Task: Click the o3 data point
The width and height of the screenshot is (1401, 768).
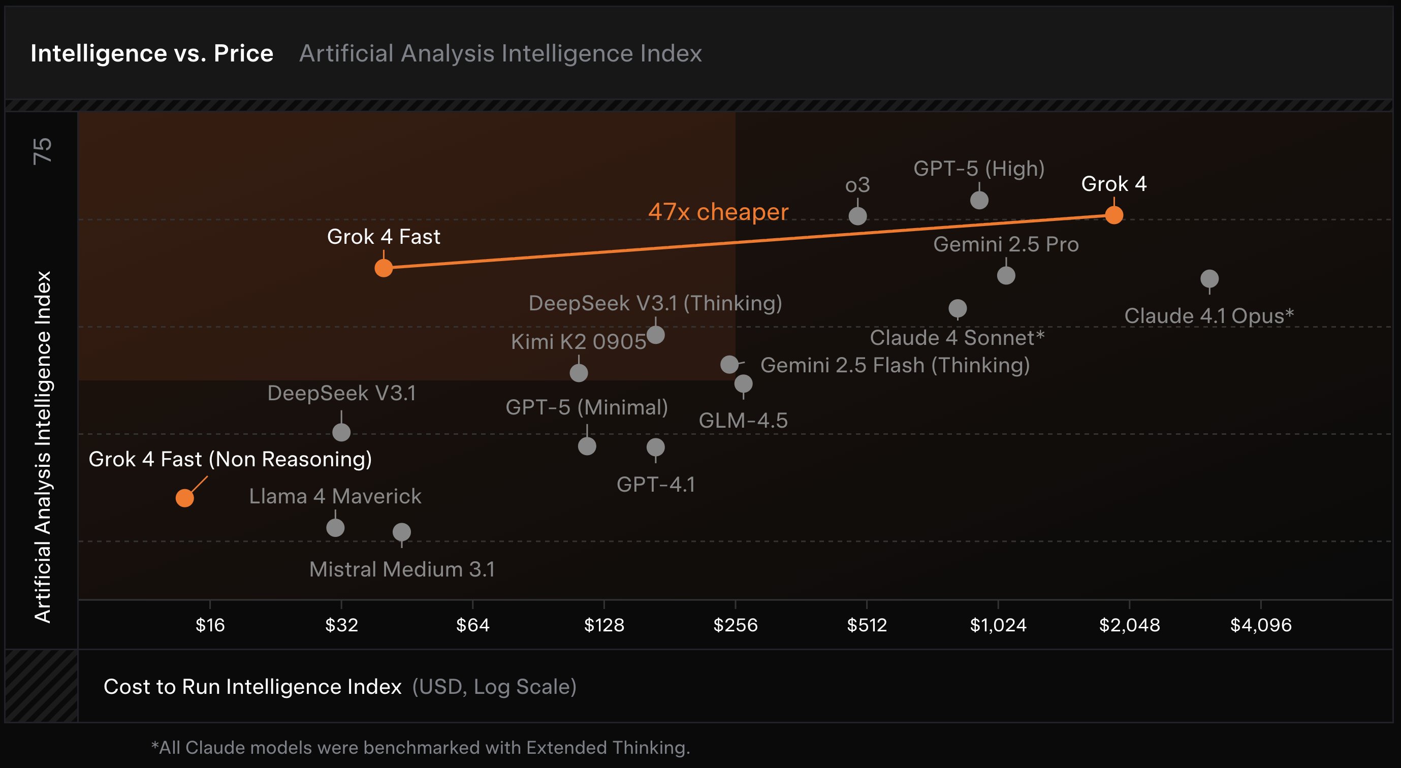Action: pyautogui.click(x=857, y=216)
